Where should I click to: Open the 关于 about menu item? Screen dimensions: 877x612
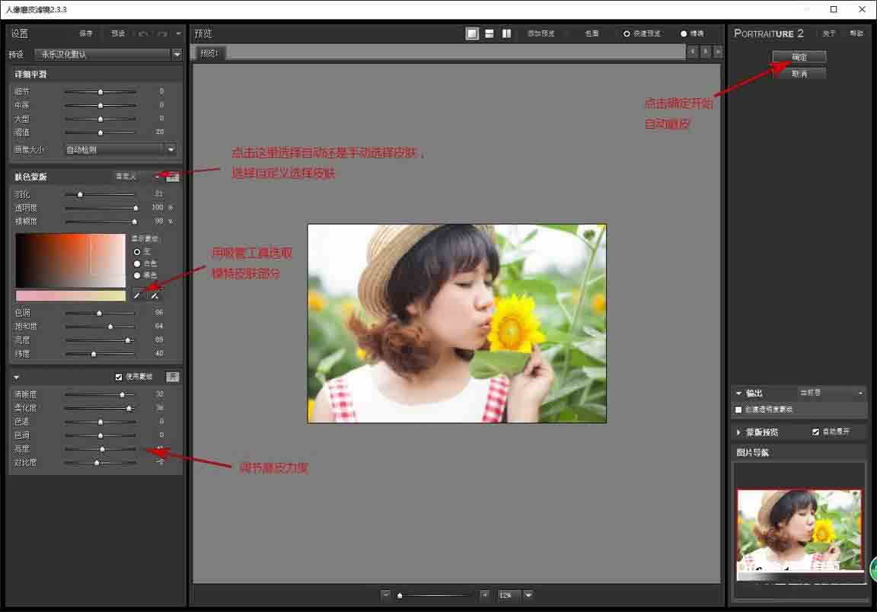(x=829, y=33)
